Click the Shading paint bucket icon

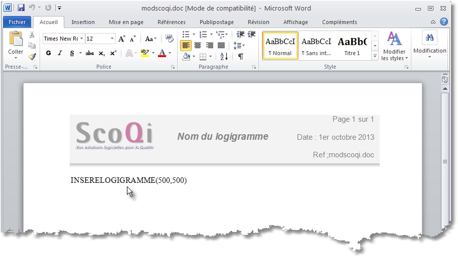(186, 57)
